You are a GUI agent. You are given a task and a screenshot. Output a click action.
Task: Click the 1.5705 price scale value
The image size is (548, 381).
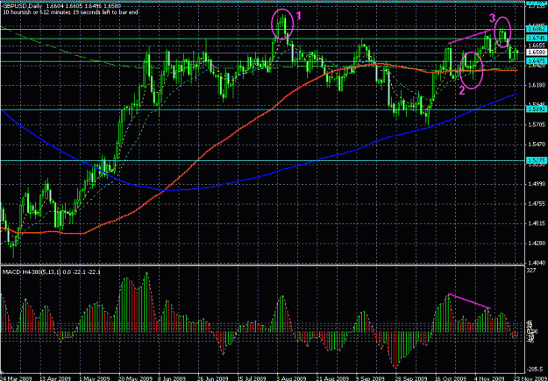point(536,124)
